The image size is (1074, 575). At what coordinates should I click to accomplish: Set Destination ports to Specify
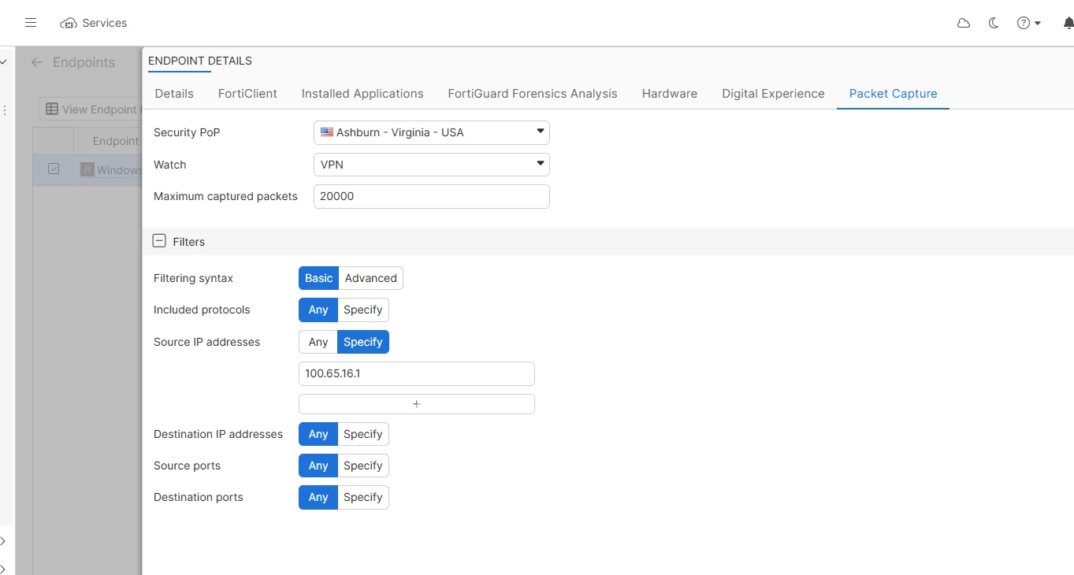pyautogui.click(x=363, y=497)
